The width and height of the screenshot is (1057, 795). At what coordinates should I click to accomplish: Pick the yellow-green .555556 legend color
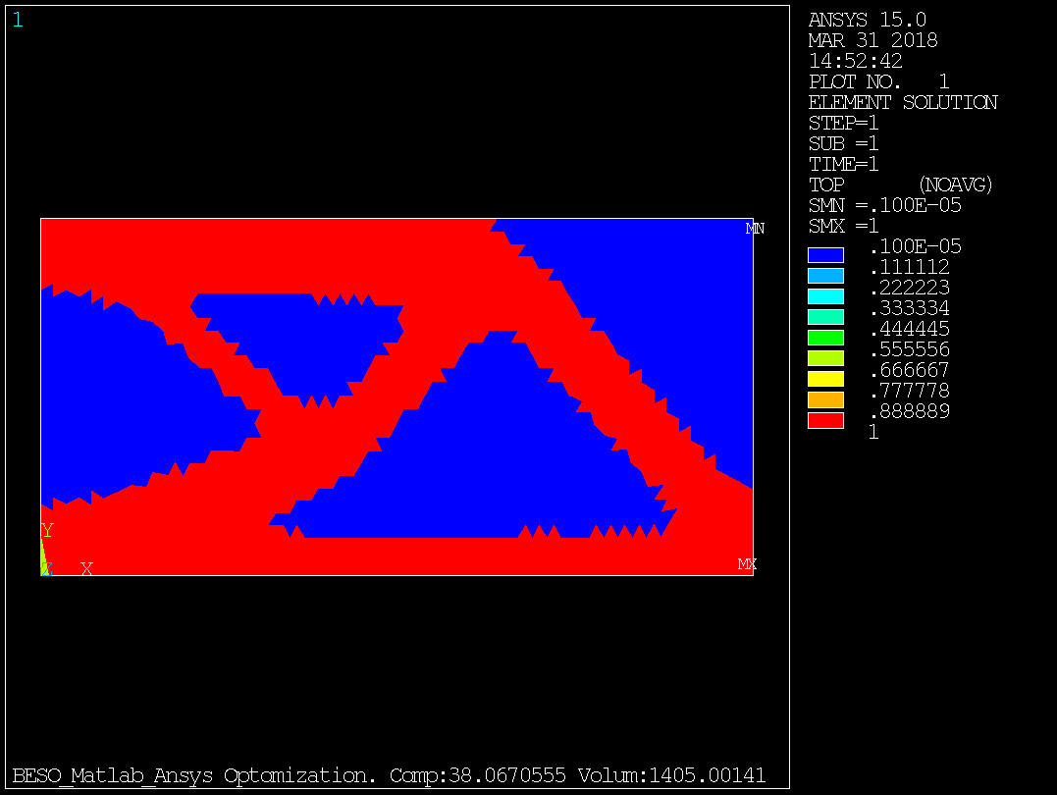tap(825, 358)
